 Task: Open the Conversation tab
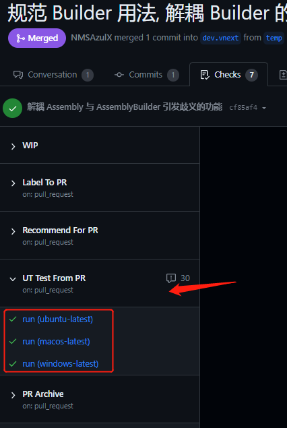(x=53, y=75)
